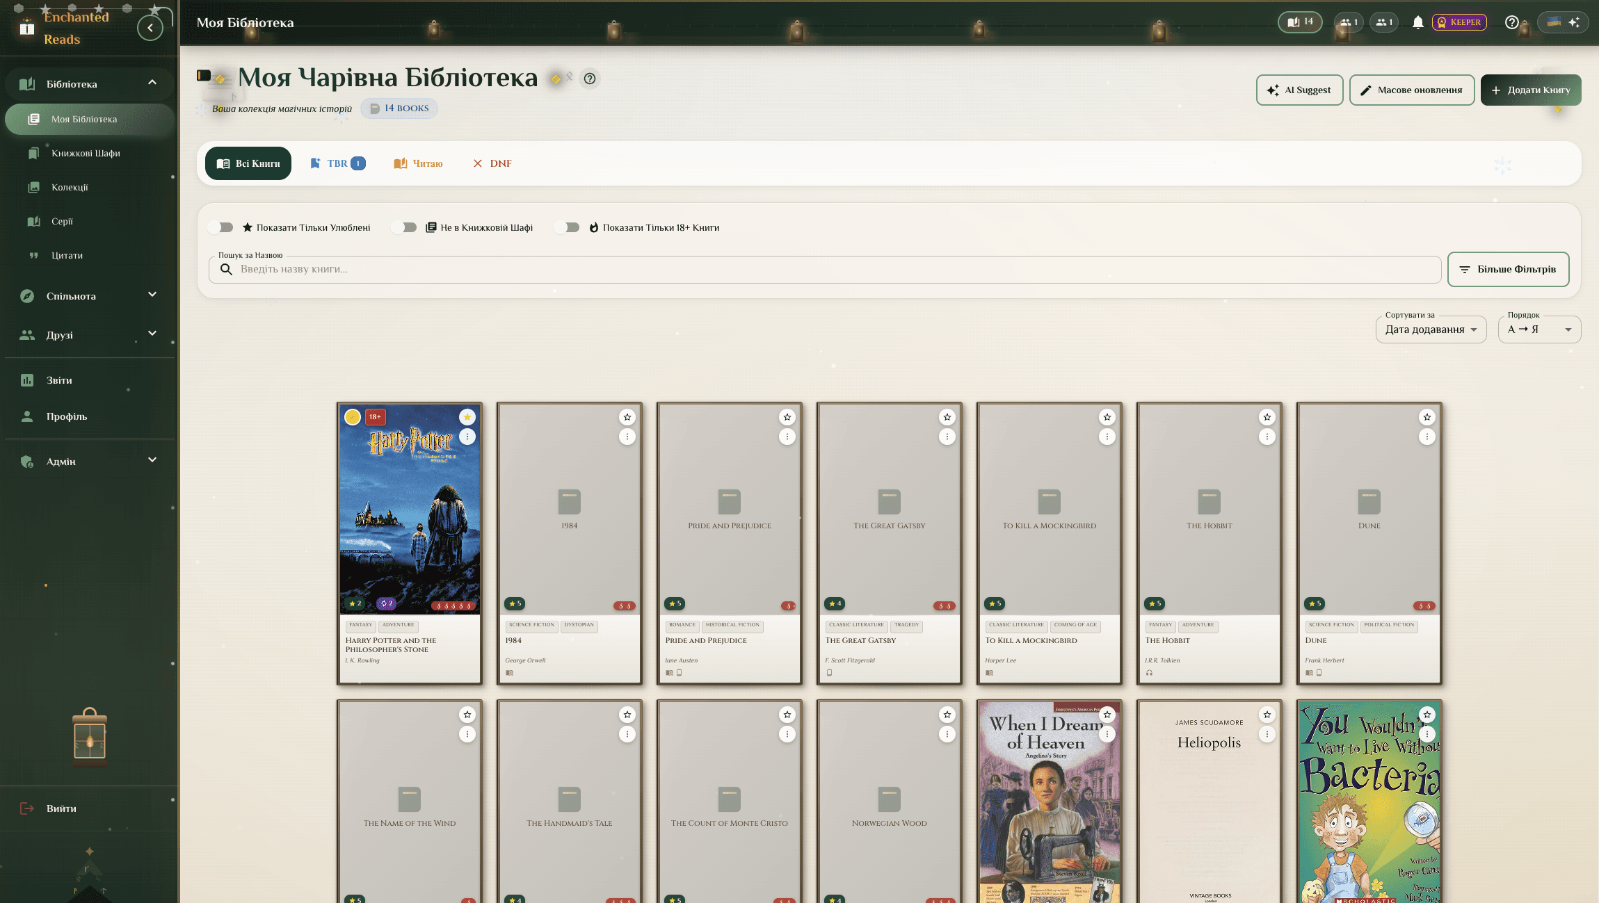Enable Показати Тільки Улюблені toggle
Image resolution: width=1599 pixels, height=903 pixels.
(221, 227)
